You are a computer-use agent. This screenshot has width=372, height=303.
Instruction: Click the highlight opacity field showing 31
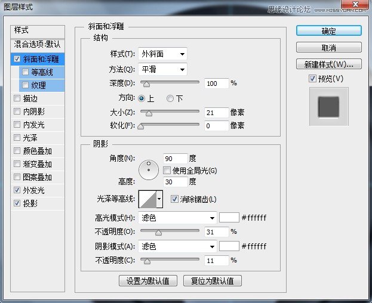tap(216, 231)
